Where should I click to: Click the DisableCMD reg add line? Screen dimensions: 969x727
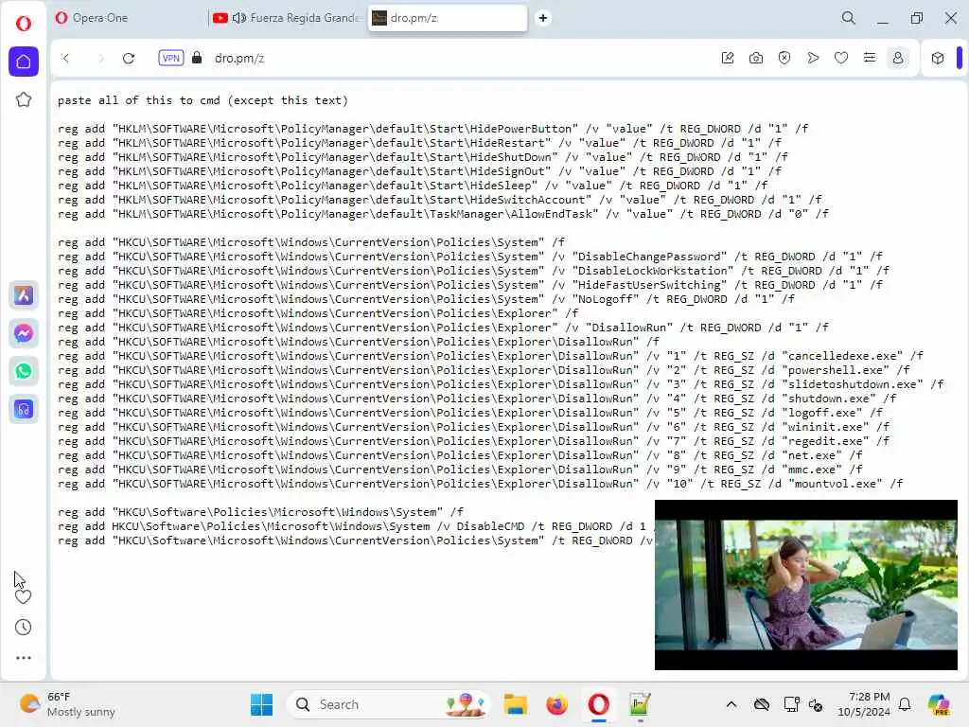[352, 526]
